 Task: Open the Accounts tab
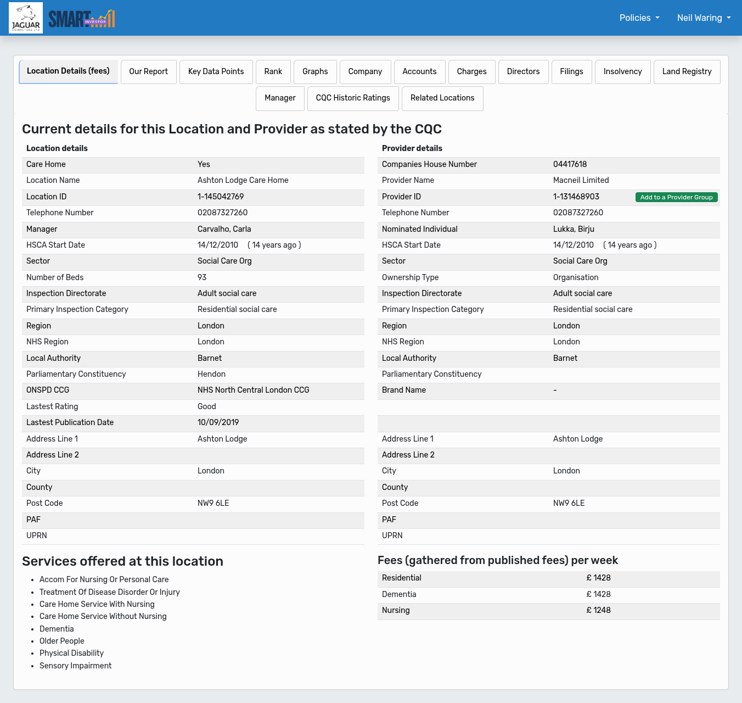point(419,72)
